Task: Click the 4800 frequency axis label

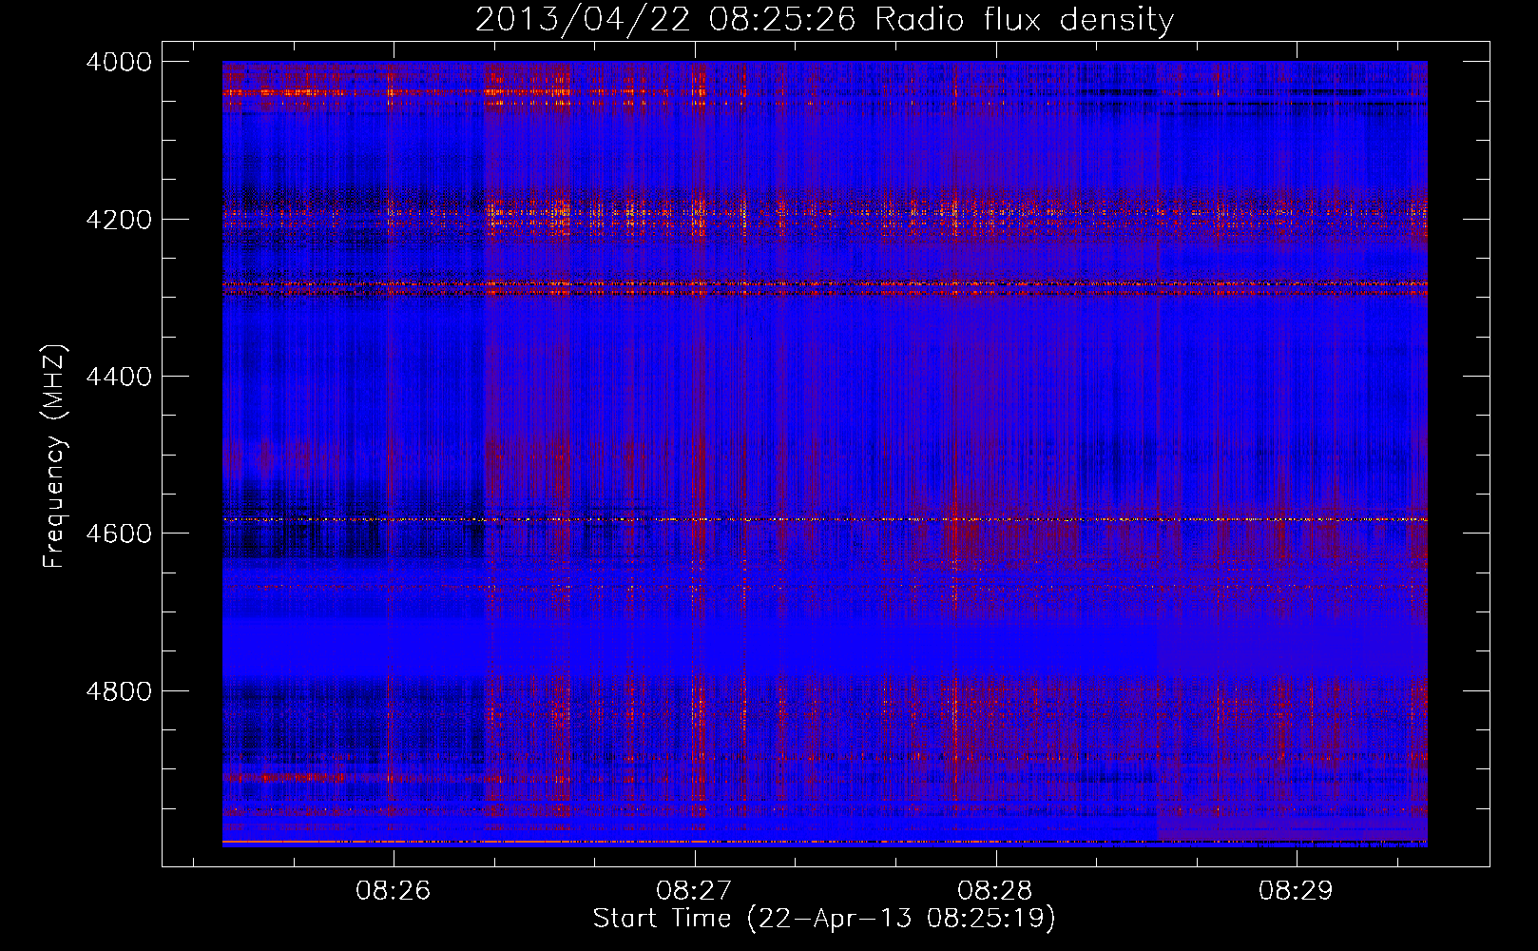Action: pyautogui.click(x=119, y=690)
